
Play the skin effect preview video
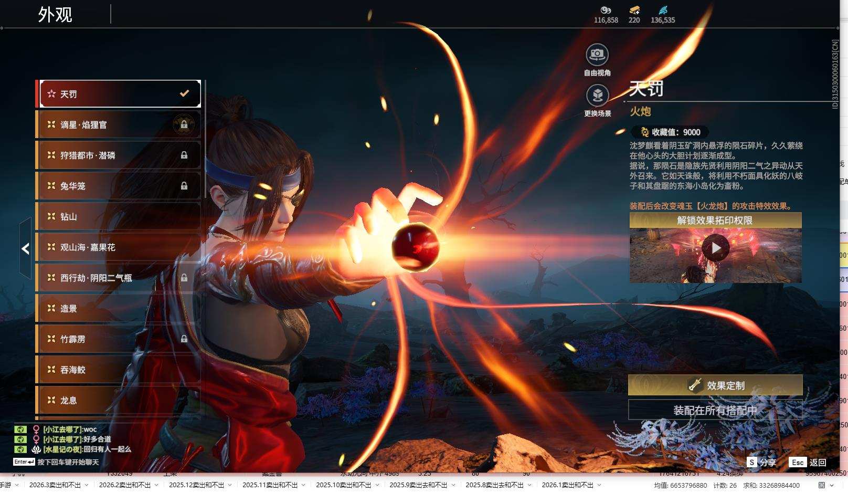[x=716, y=248]
